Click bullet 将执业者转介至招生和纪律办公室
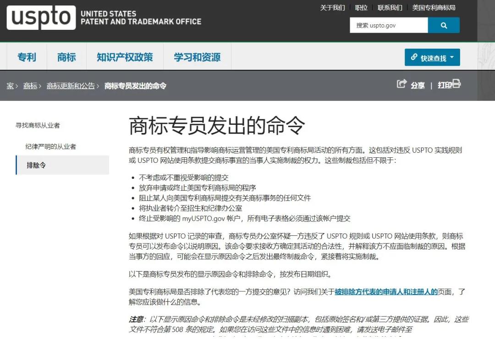Image resolution: width=495 pixels, height=339 pixels. [191, 208]
